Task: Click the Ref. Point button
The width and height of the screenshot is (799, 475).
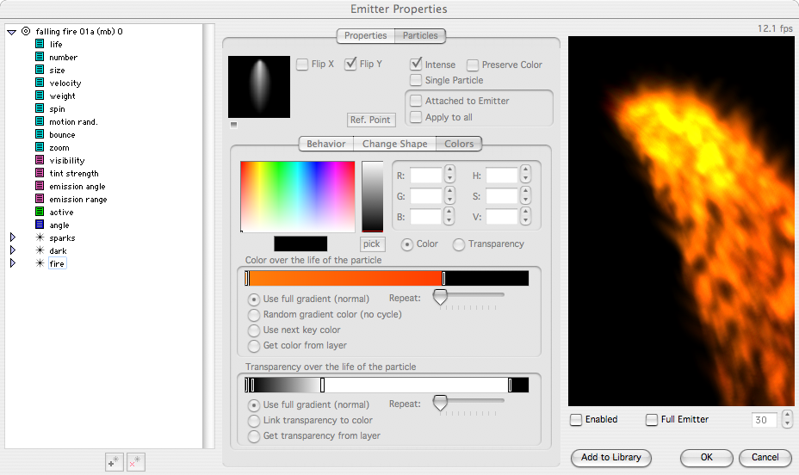Action: [x=371, y=120]
